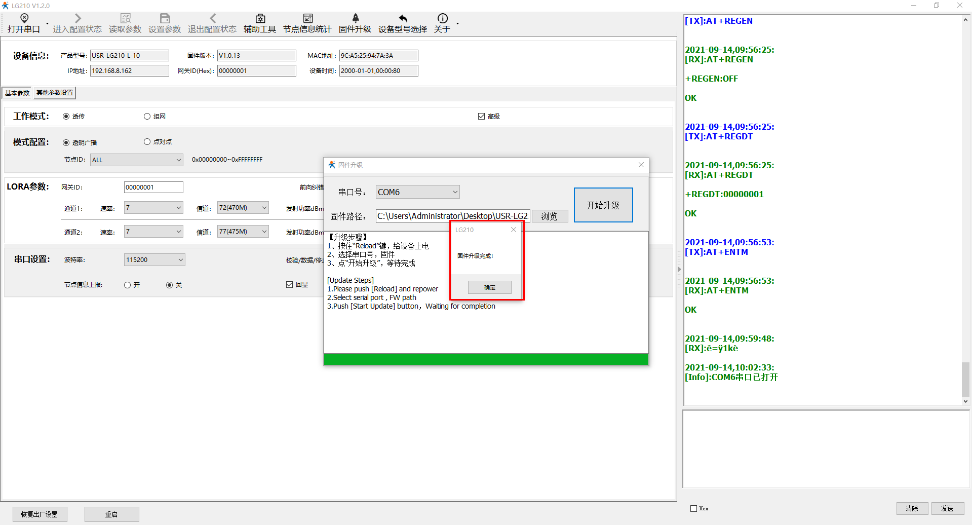Switch to the 基本参数 tab
972x525 pixels.
(x=17, y=93)
